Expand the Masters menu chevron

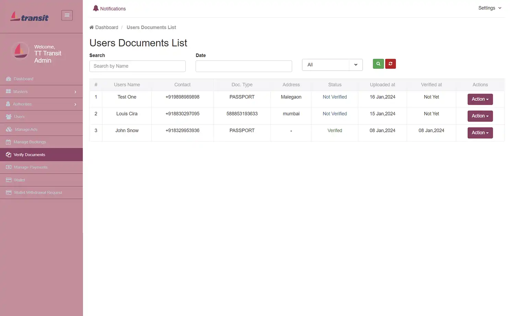point(75,92)
